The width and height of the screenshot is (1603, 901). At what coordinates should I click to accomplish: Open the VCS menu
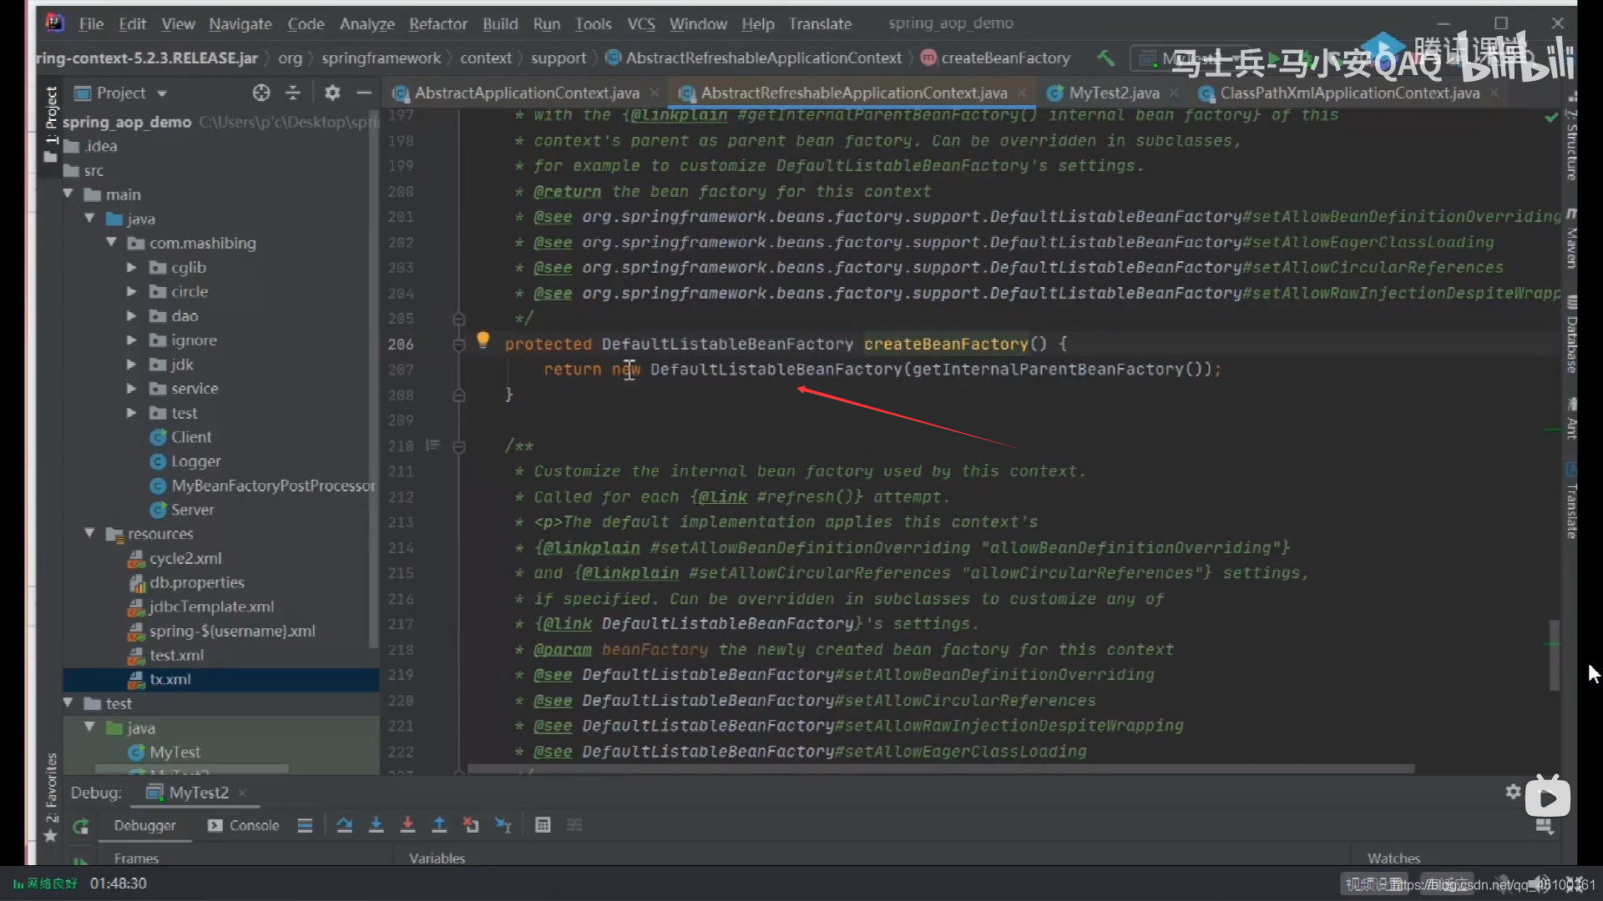pyautogui.click(x=641, y=24)
